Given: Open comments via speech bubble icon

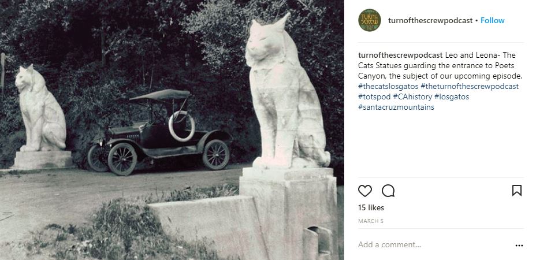Looking at the screenshot, I should (388, 191).
